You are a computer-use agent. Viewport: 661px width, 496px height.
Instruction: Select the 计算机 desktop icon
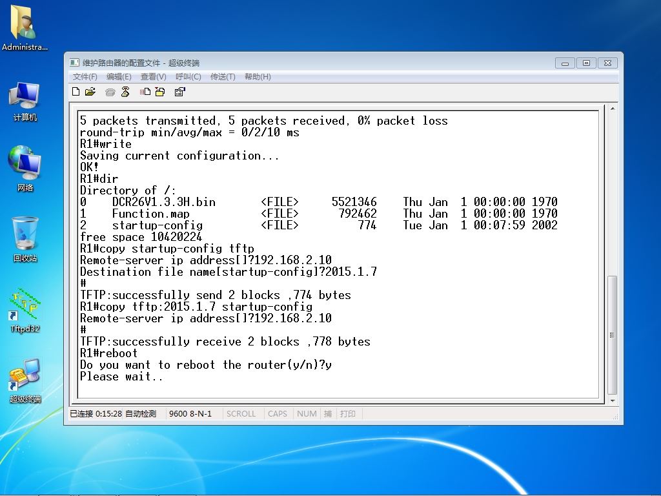pos(25,102)
